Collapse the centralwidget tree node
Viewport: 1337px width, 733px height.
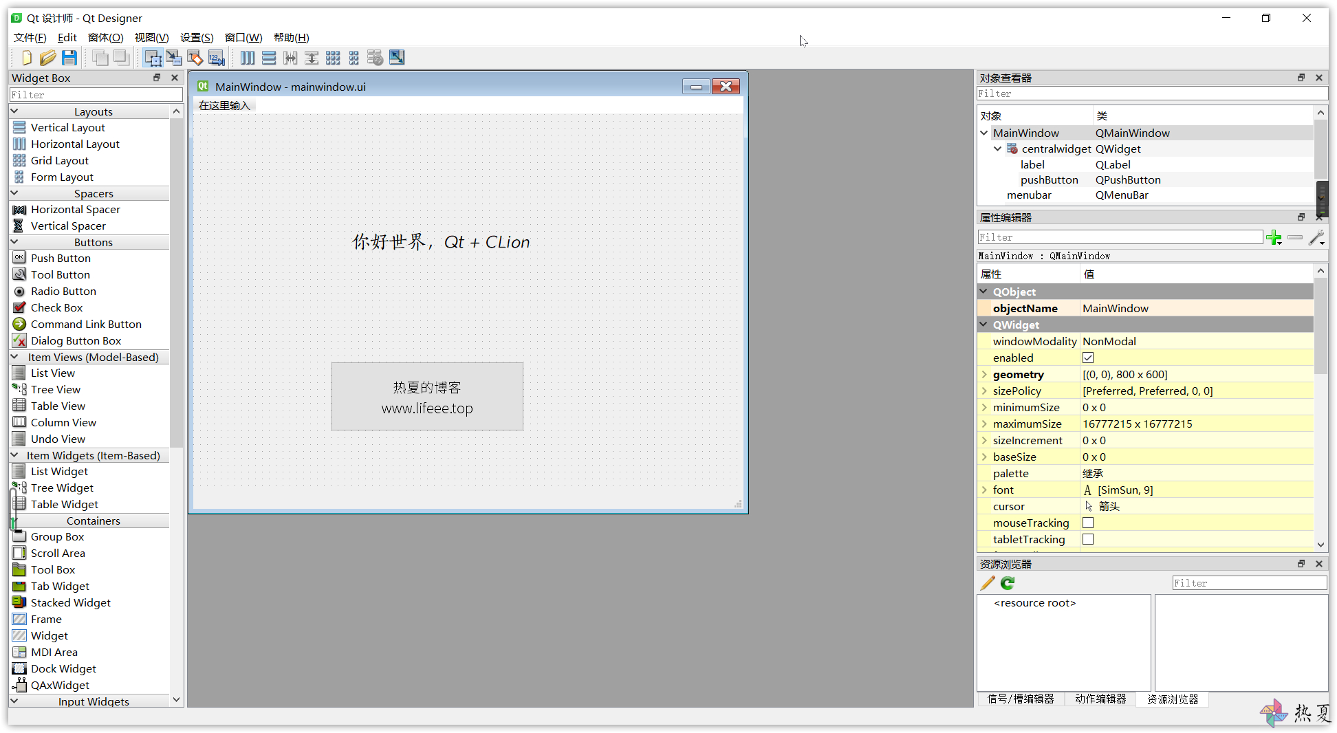click(997, 149)
